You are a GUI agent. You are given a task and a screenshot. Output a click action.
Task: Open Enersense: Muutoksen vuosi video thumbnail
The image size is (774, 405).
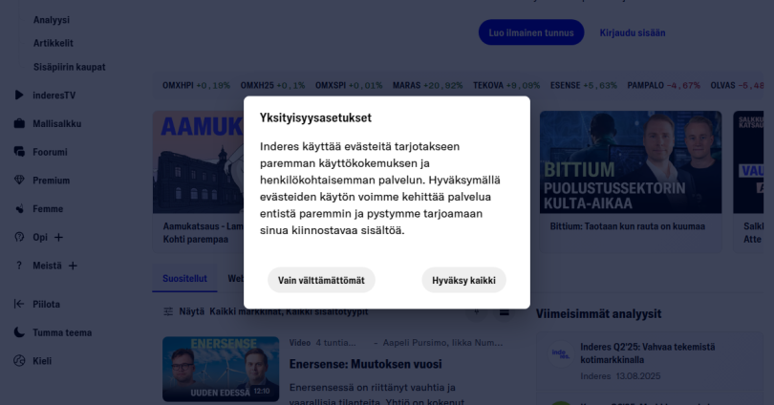[221, 369]
